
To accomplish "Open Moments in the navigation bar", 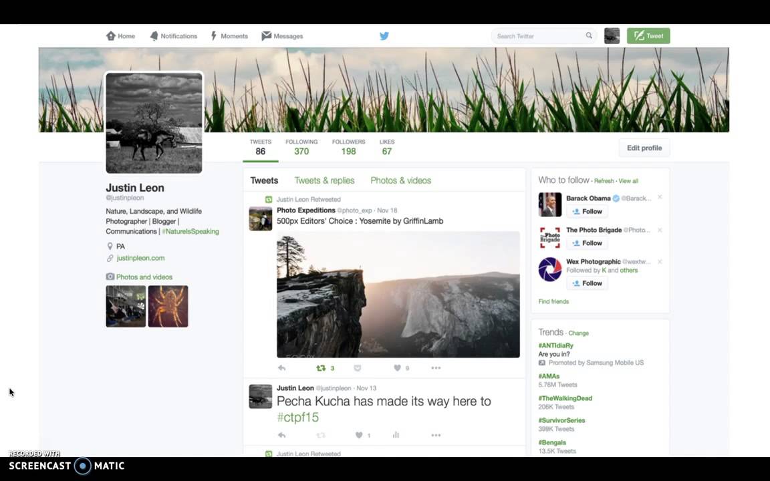I will [x=229, y=36].
